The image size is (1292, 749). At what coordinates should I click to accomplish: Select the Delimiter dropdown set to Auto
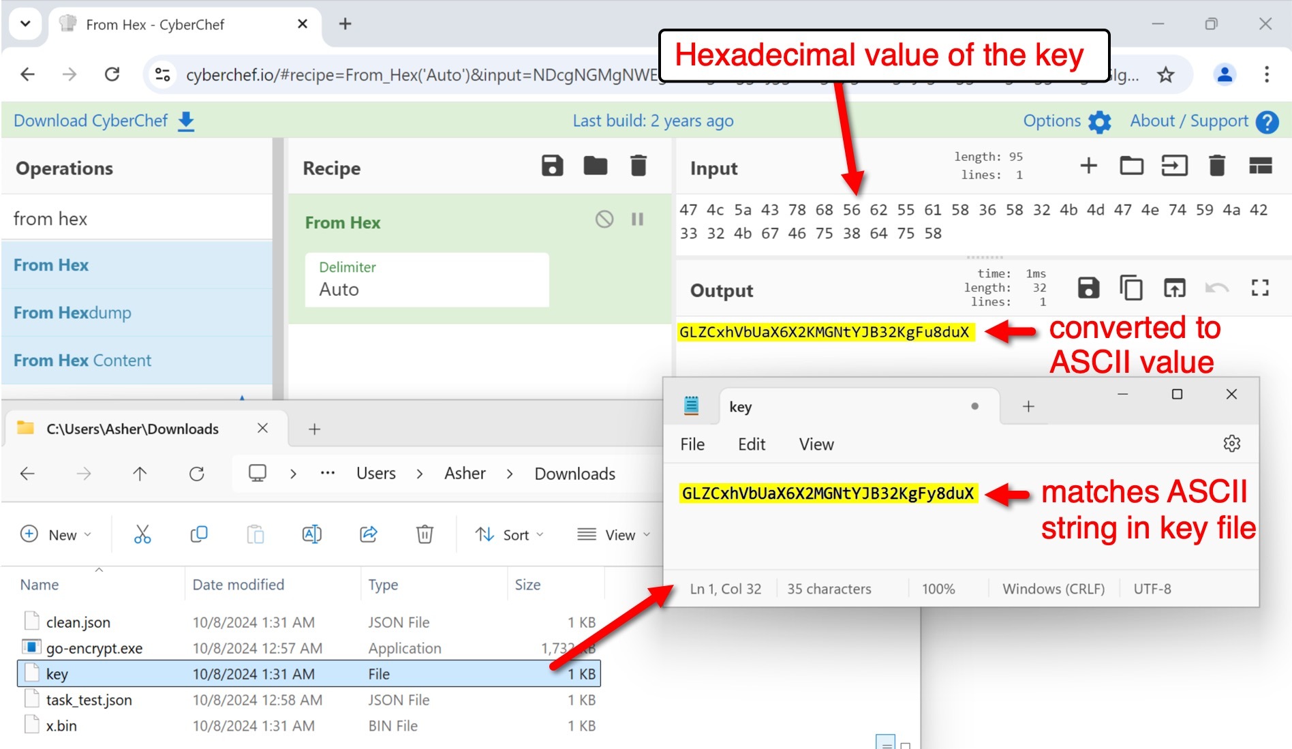427,279
